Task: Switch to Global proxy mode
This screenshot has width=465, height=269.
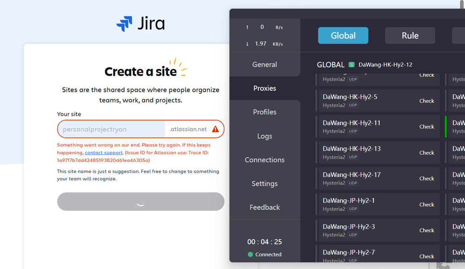Action: coord(343,35)
